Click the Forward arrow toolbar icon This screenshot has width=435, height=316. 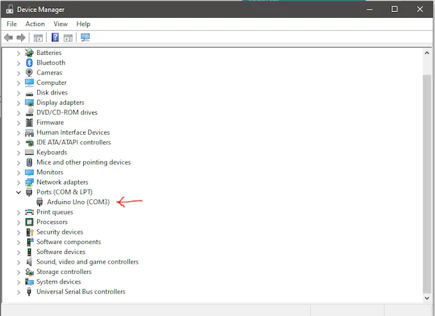pyautogui.click(x=21, y=38)
